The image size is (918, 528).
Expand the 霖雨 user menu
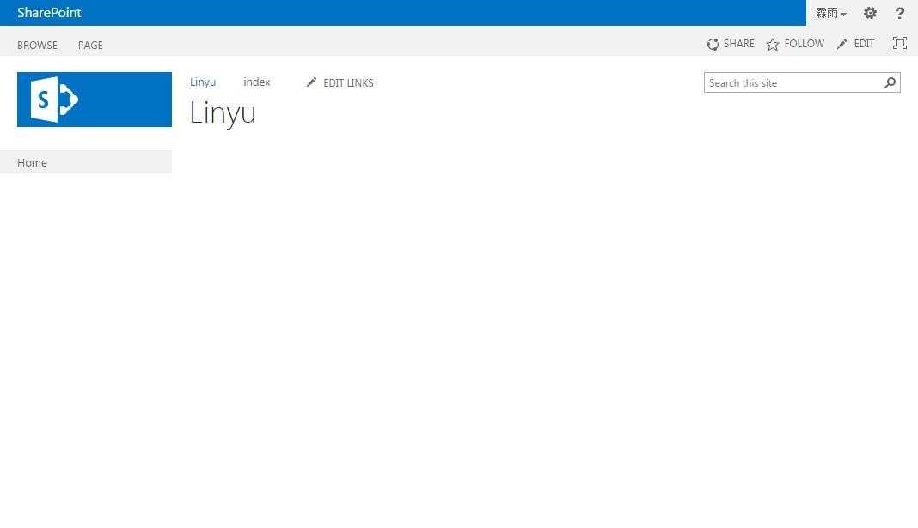pos(831,13)
